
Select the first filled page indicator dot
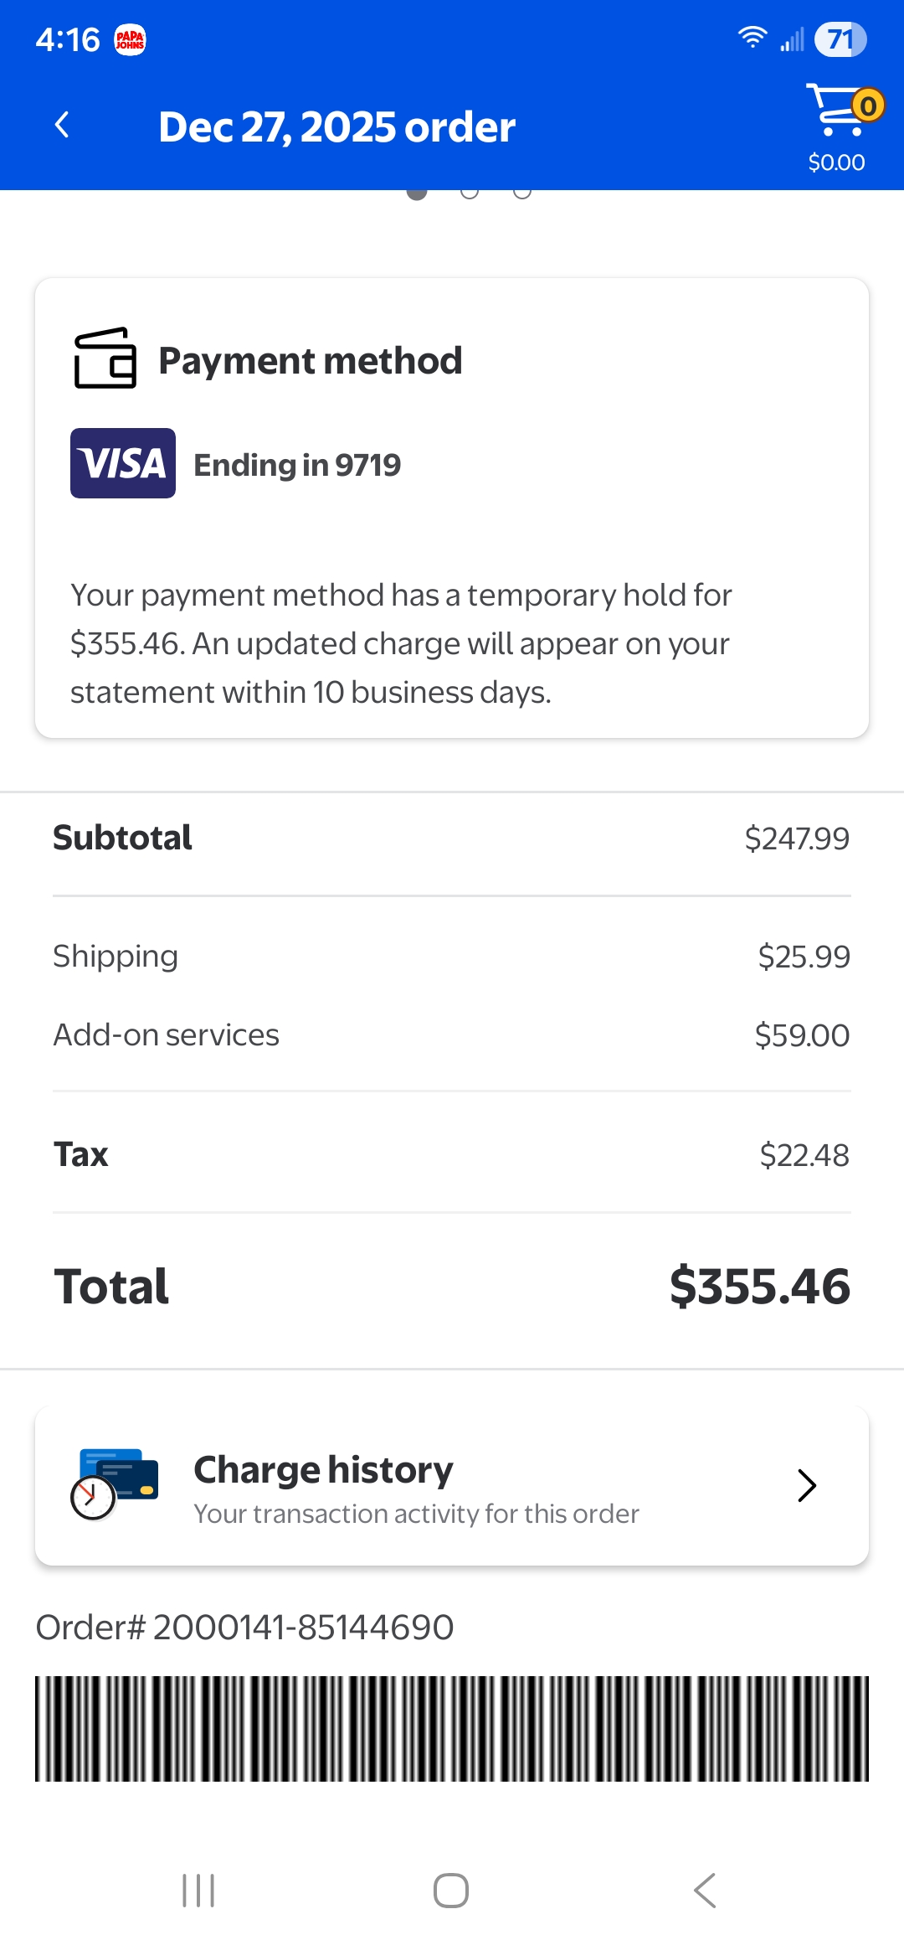click(417, 193)
